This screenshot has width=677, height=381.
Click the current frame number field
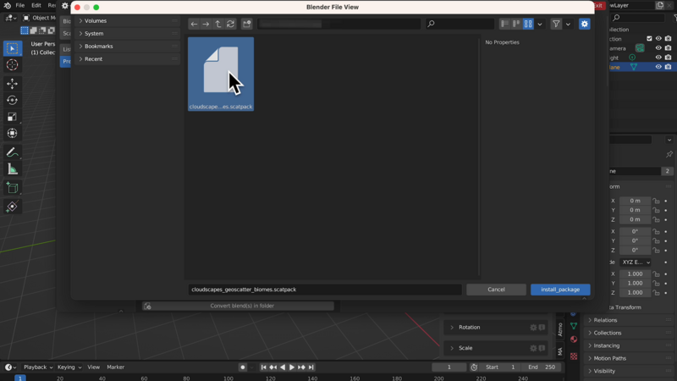click(x=449, y=367)
